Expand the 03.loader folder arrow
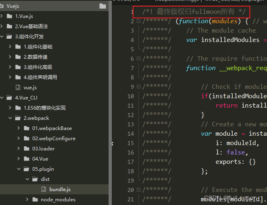267x205 pixels. point(18,149)
